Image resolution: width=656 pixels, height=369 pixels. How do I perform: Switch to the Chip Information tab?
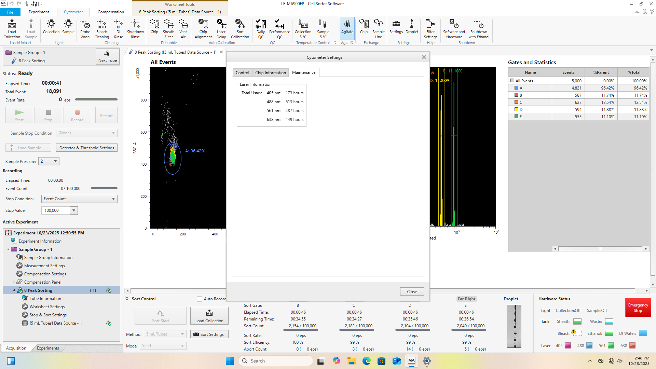270,72
